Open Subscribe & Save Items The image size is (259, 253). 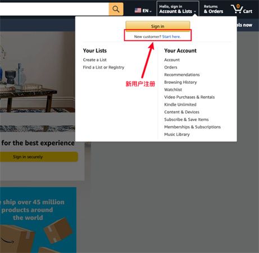(187, 120)
